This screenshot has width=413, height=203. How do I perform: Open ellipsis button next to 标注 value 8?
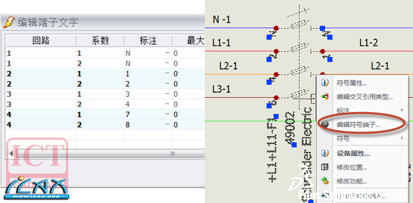[x=167, y=125]
